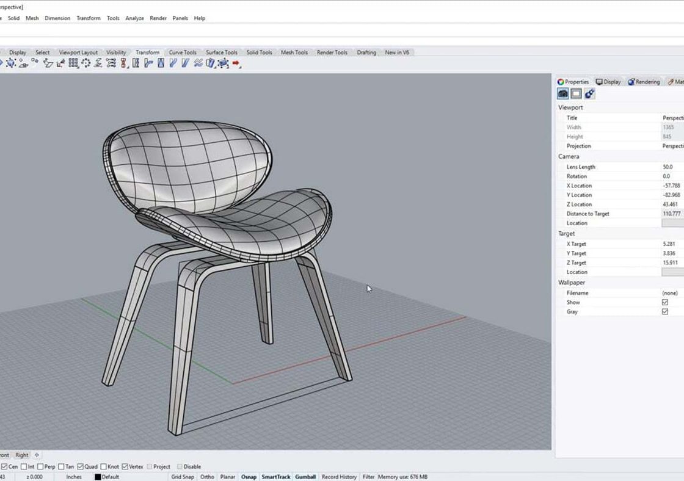The height and width of the screenshot is (481, 684).
Task: Switch to the Curve Tools toolbar tab
Action: point(183,52)
